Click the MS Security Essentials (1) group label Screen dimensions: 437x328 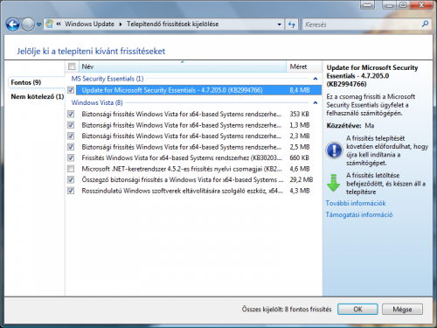coord(108,79)
